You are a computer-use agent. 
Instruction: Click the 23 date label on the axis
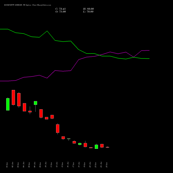pyautogui.click(x=95, y=165)
